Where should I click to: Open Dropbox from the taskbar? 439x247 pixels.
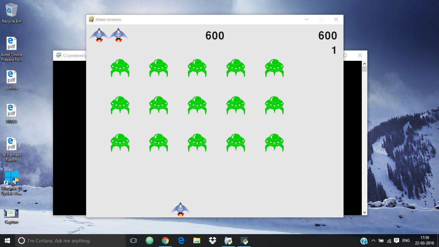(212, 241)
